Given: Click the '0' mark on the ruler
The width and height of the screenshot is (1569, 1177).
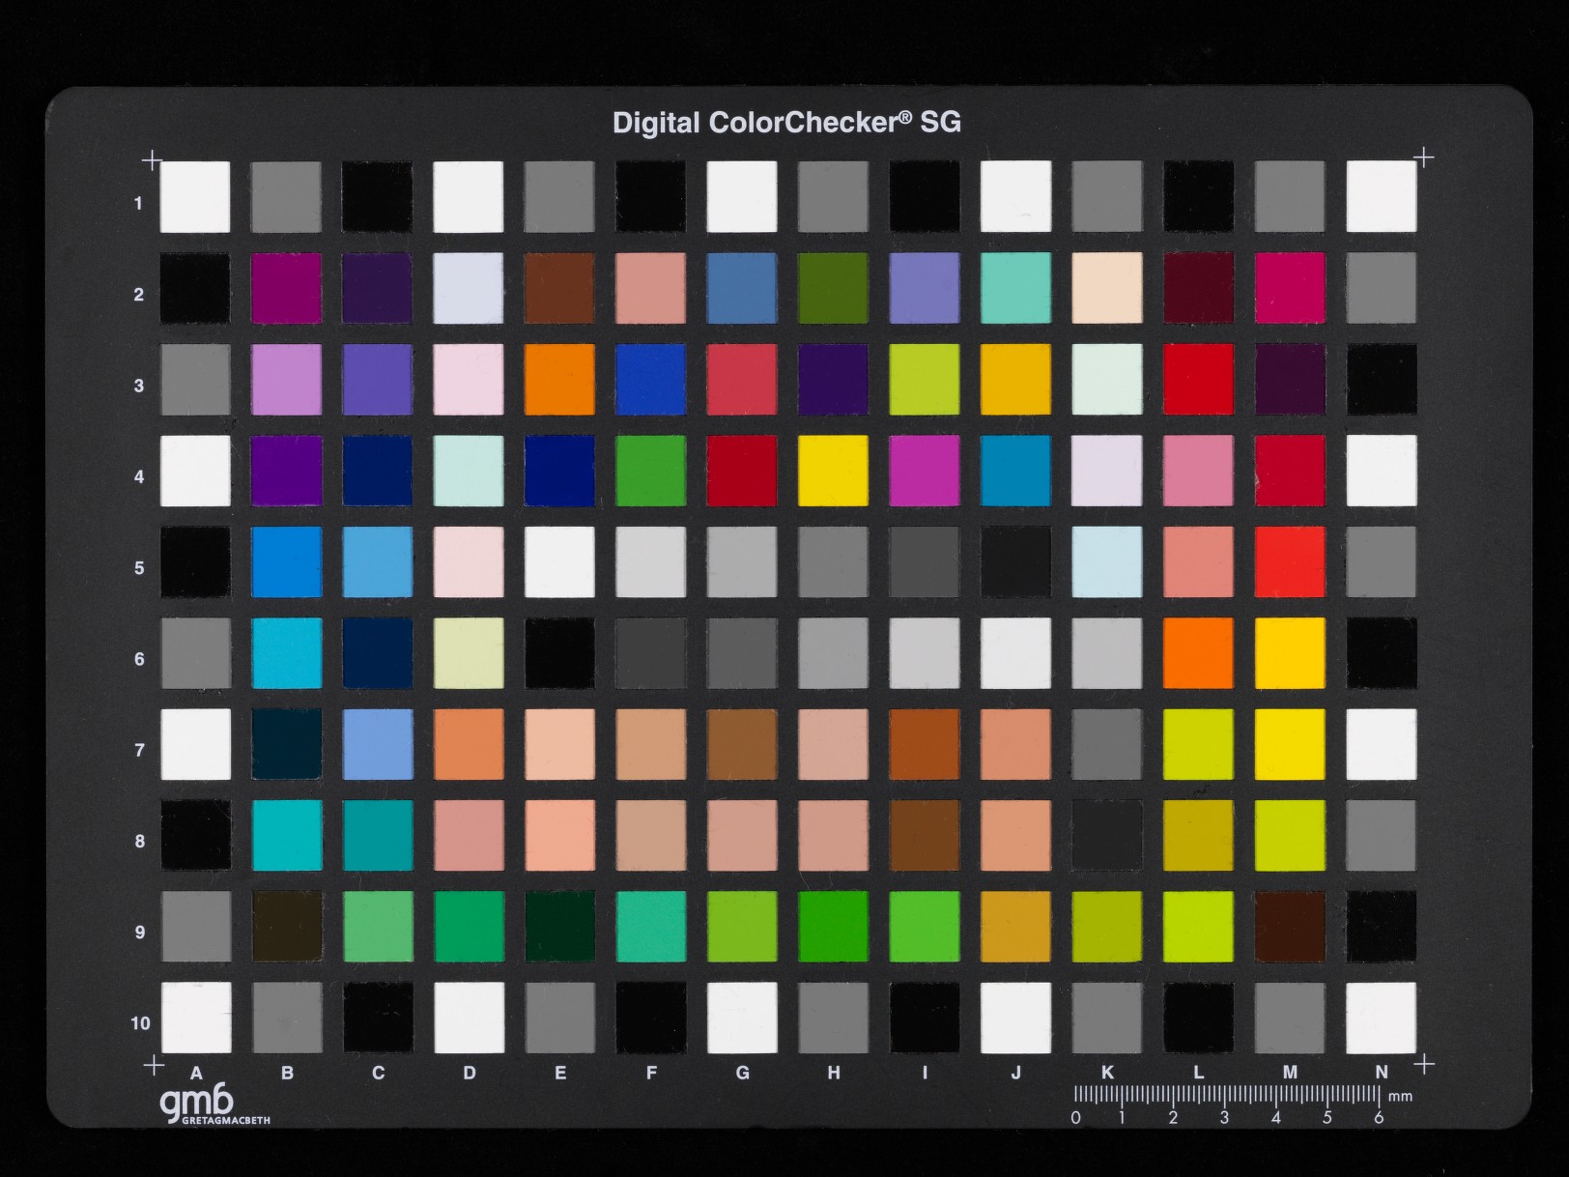Looking at the screenshot, I should coord(1075,1118).
